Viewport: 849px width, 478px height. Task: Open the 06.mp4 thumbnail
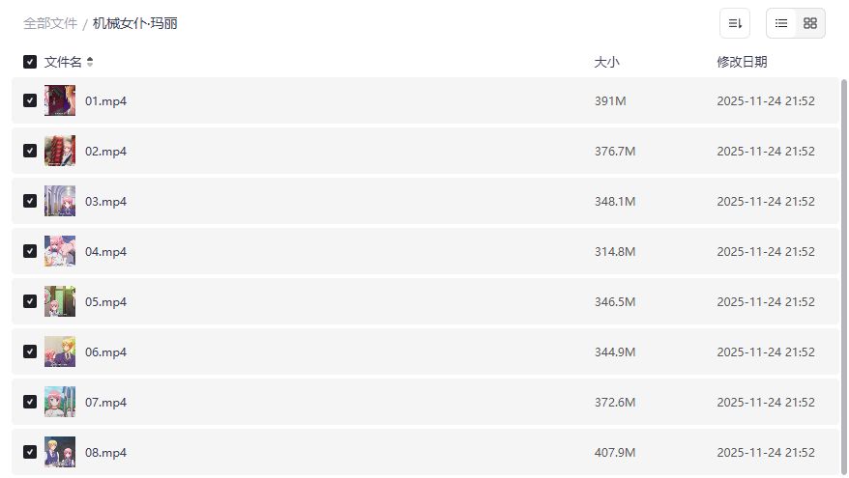click(x=60, y=351)
